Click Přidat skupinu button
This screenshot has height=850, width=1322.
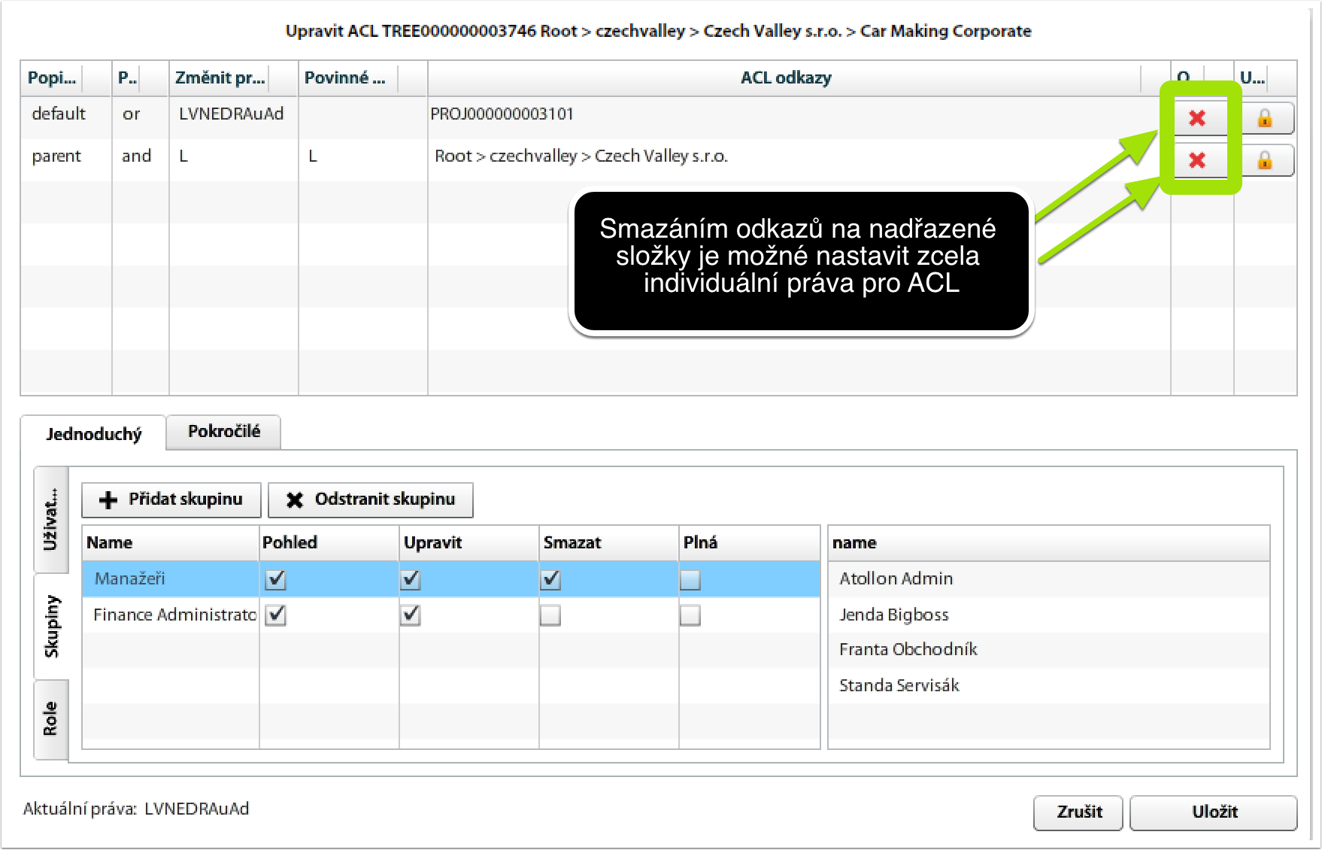pos(171,499)
